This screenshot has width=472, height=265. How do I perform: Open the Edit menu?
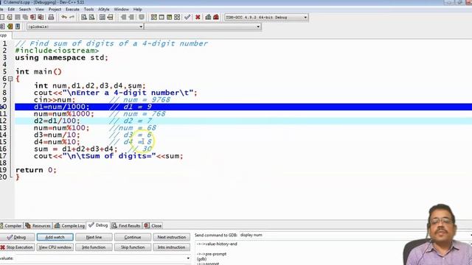pyautogui.click(x=11, y=10)
